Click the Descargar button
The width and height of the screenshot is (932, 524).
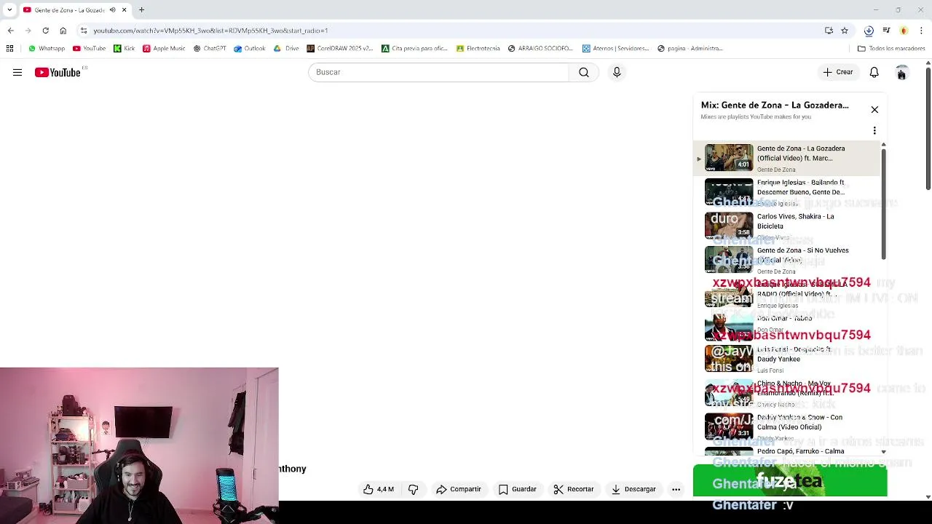pyautogui.click(x=633, y=489)
